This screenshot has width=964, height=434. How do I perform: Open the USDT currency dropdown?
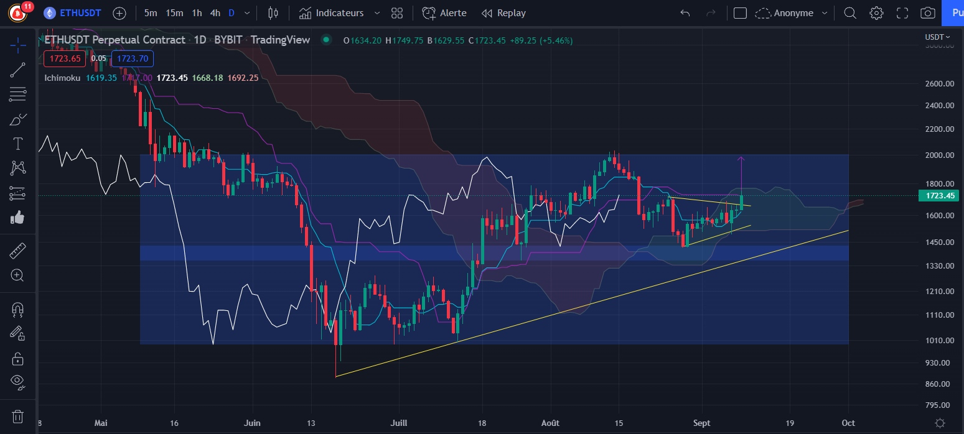938,37
